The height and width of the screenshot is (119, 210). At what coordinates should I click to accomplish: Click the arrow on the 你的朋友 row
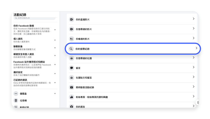[194, 106]
